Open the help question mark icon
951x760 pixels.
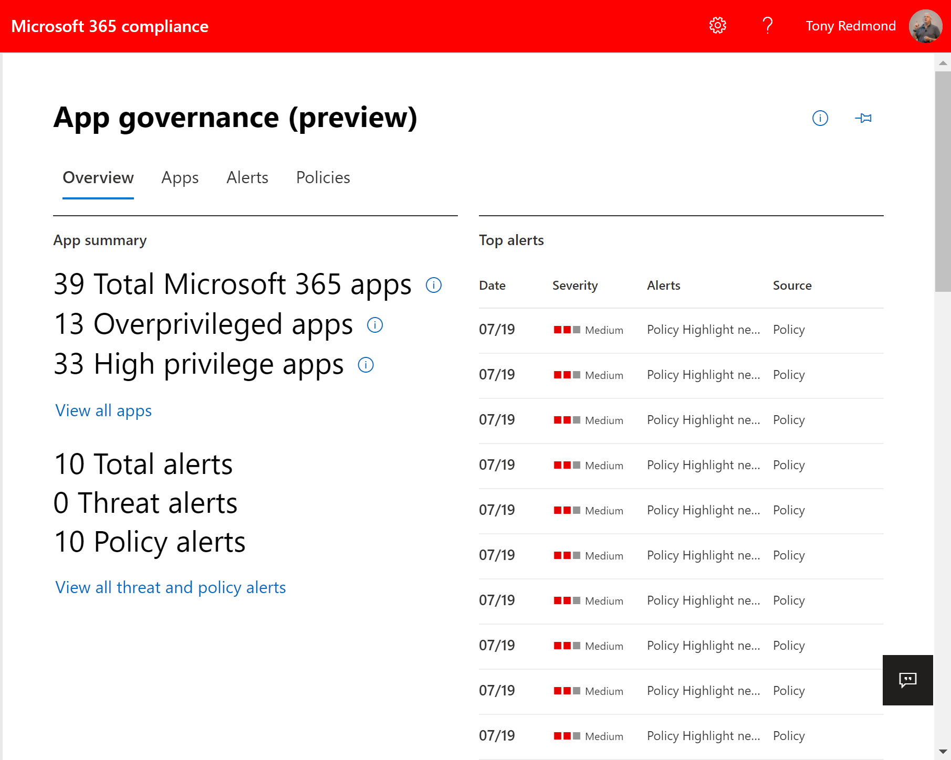pos(767,25)
